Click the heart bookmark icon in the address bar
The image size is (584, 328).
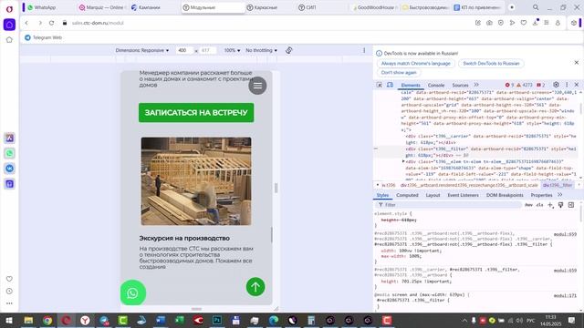(x=524, y=23)
